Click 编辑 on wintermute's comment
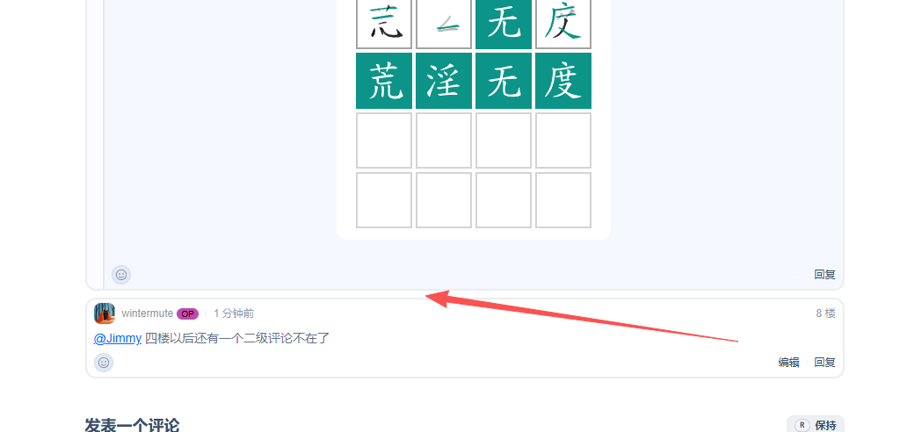The height and width of the screenshot is (432, 907). pyautogui.click(x=788, y=363)
